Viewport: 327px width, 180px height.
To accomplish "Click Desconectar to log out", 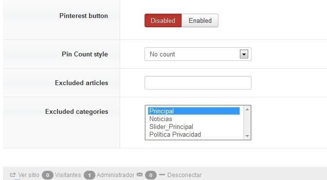I will tap(184, 175).
